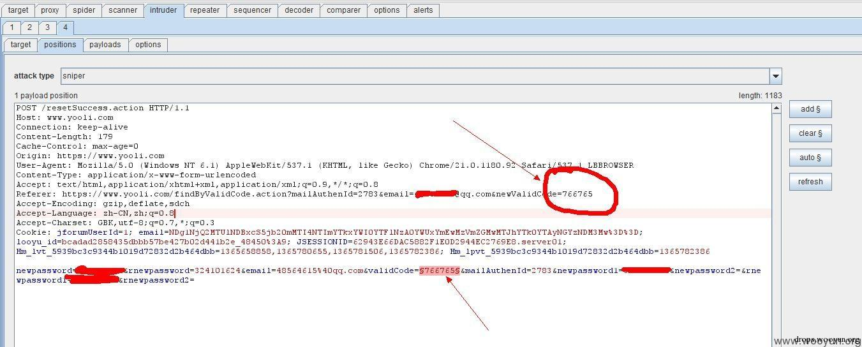This screenshot has height=347, width=862.
Task: Open the intruder options sub-tab
Action: coord(148,45)
